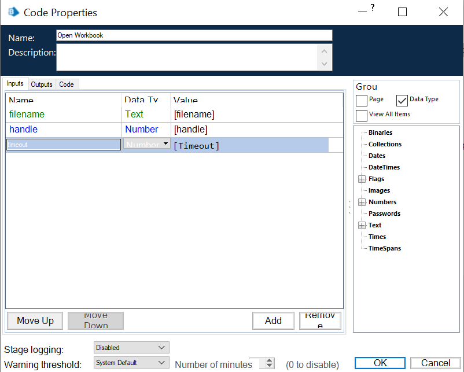Open the timeout data type dropdown
Image resolution: width=464 pixels, height=372 pixels.
click(x=166, y=143)
